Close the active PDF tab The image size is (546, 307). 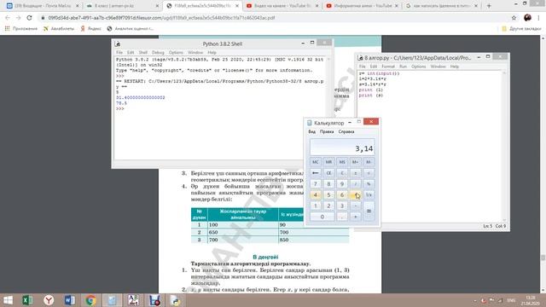pos(237,6)
